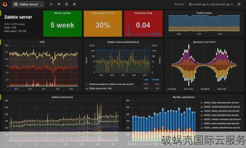Click the clock icon in time picker

190,5
